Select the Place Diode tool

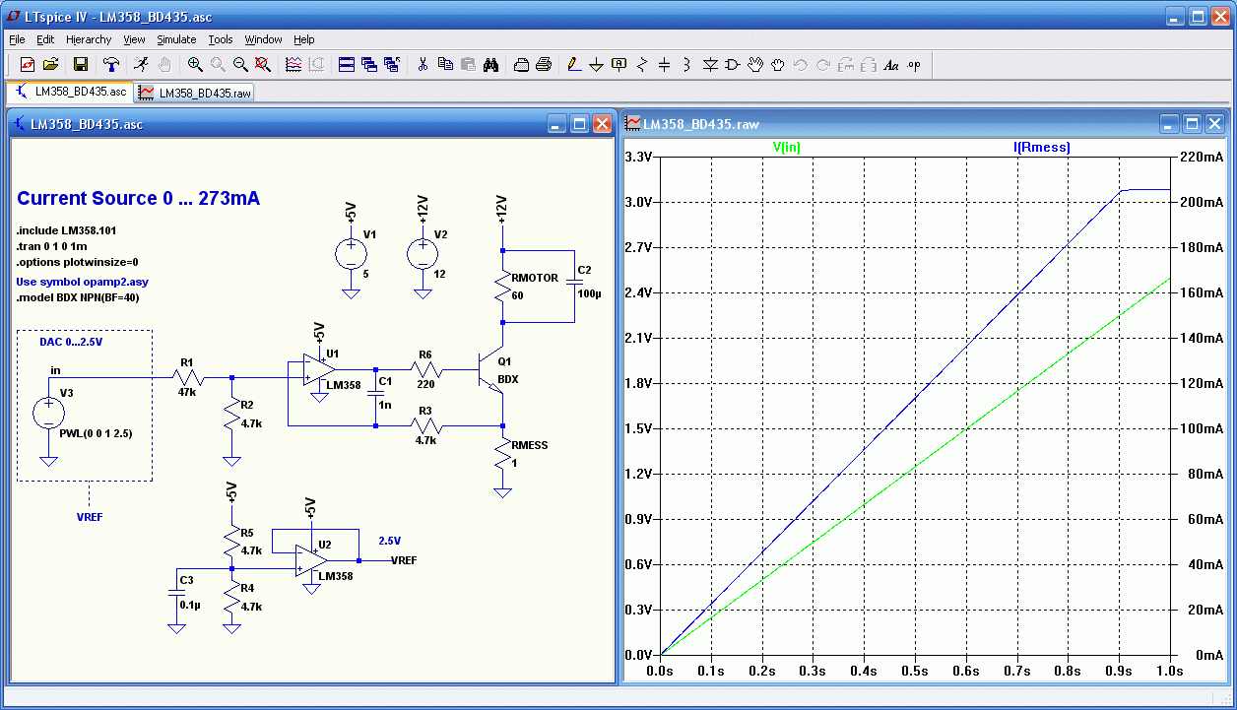pyautogui.click(x=710, y=65)
